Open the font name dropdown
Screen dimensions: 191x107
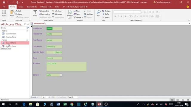coord(132,12)
